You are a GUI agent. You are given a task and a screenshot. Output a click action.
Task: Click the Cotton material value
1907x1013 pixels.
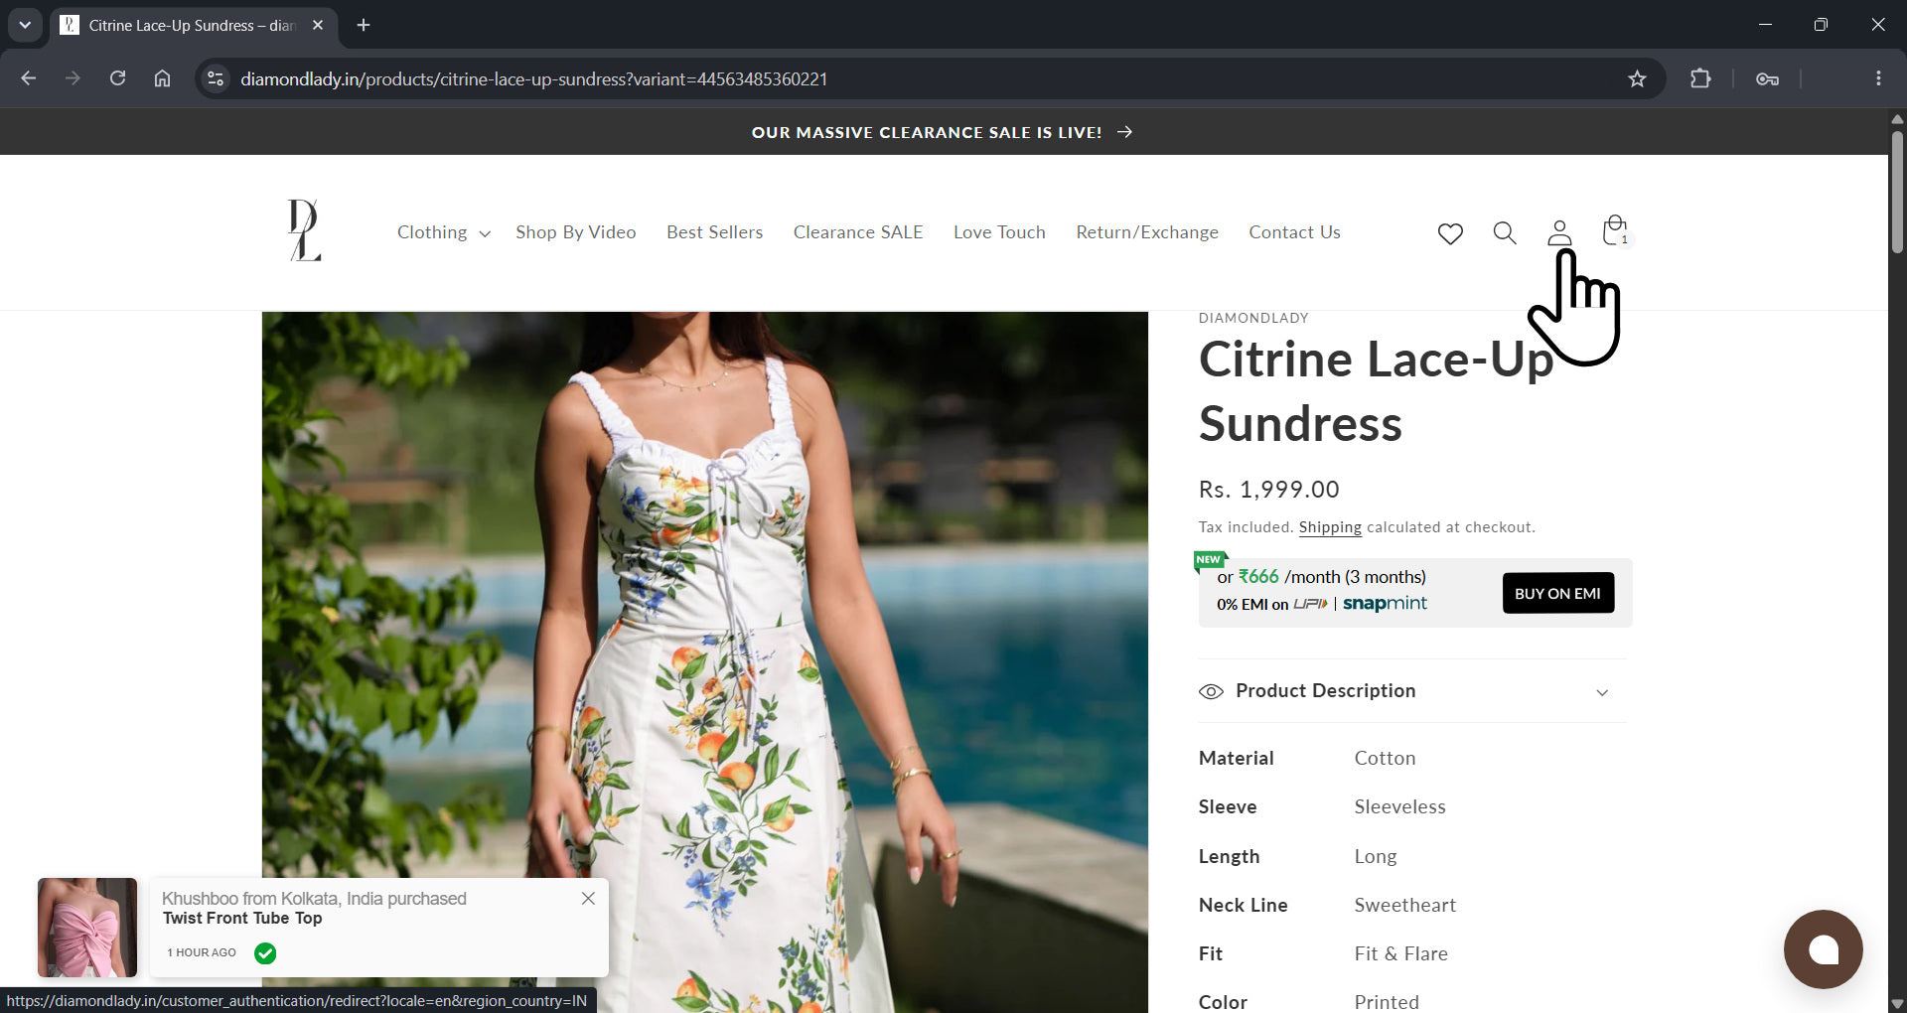(x=1385, y=759)
